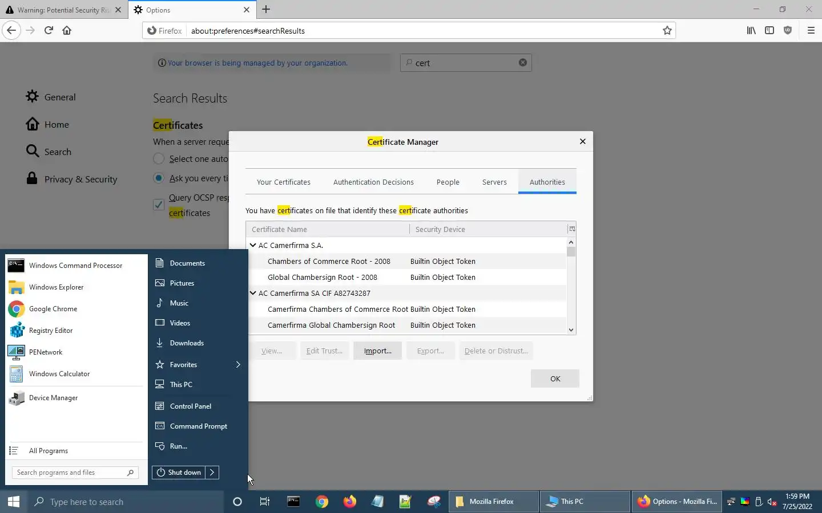
Task: Focus the 'Search programs and files' box
Action: pyautogui.click(x=75, y=473)
